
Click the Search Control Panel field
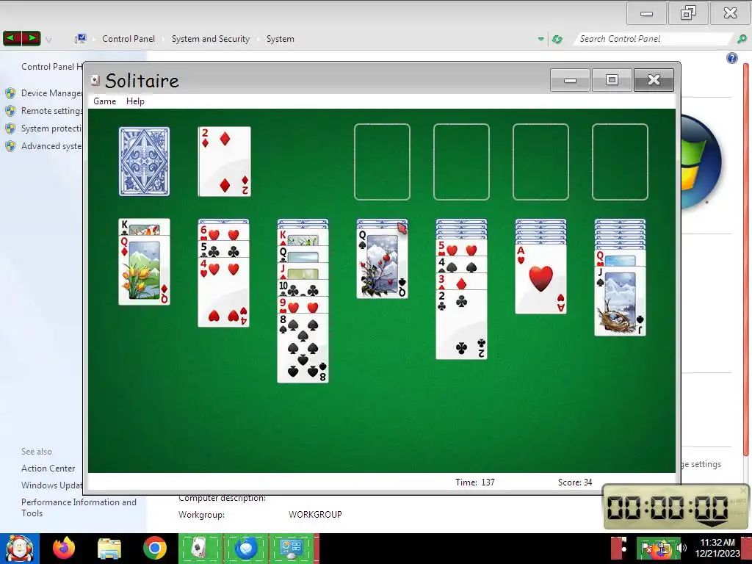[653, 39]
